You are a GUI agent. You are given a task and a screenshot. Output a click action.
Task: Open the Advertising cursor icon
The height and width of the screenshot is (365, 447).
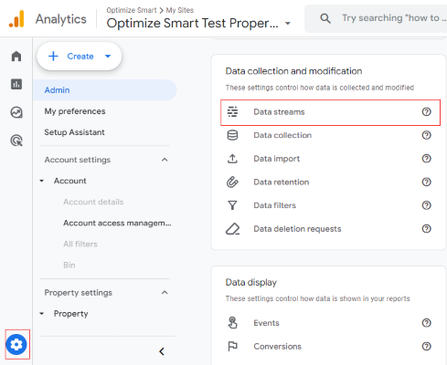(16, 141)
